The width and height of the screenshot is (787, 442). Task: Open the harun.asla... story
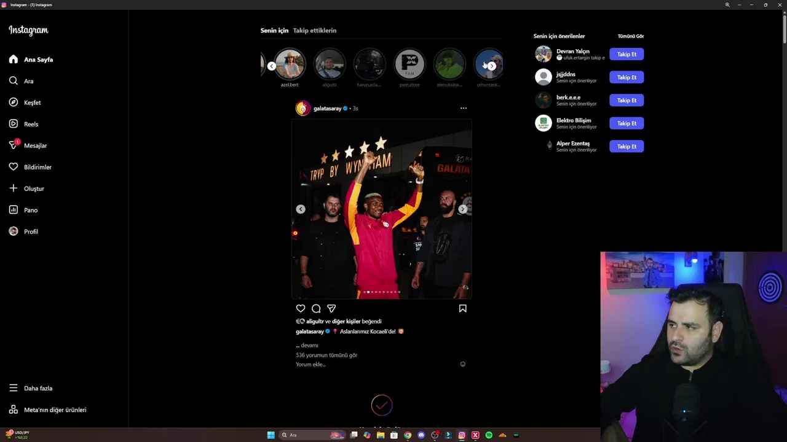pos(370,64)
